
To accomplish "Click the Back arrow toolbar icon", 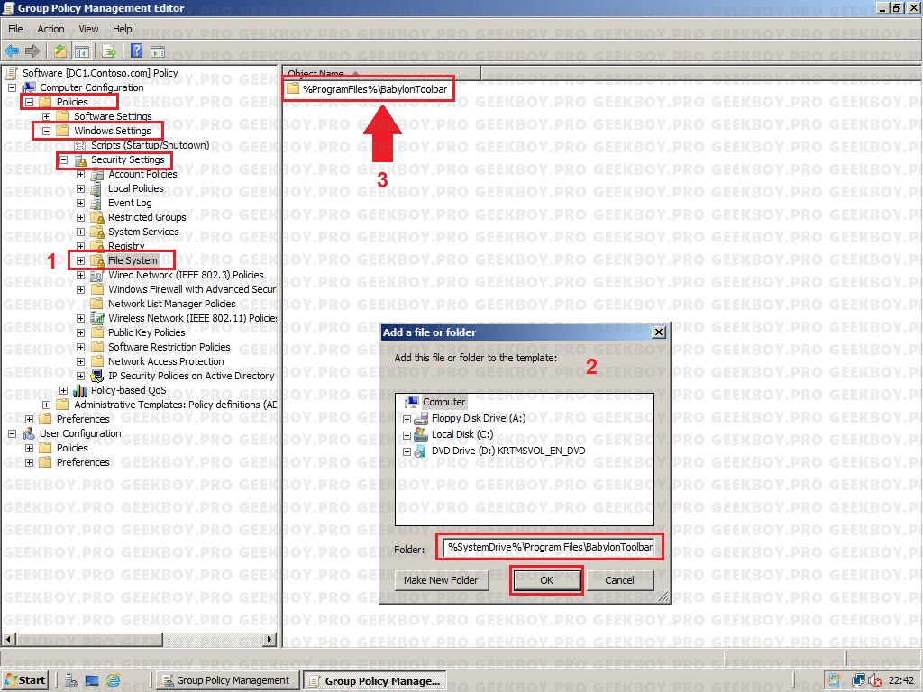I will (x=12, y=51).
